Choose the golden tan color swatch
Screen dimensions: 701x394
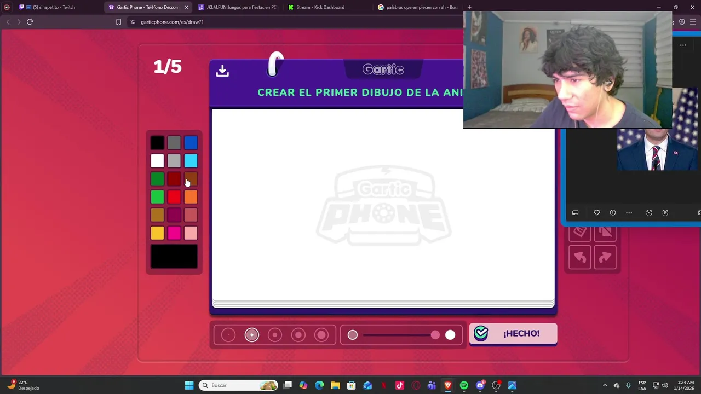(x=157, y=215)
